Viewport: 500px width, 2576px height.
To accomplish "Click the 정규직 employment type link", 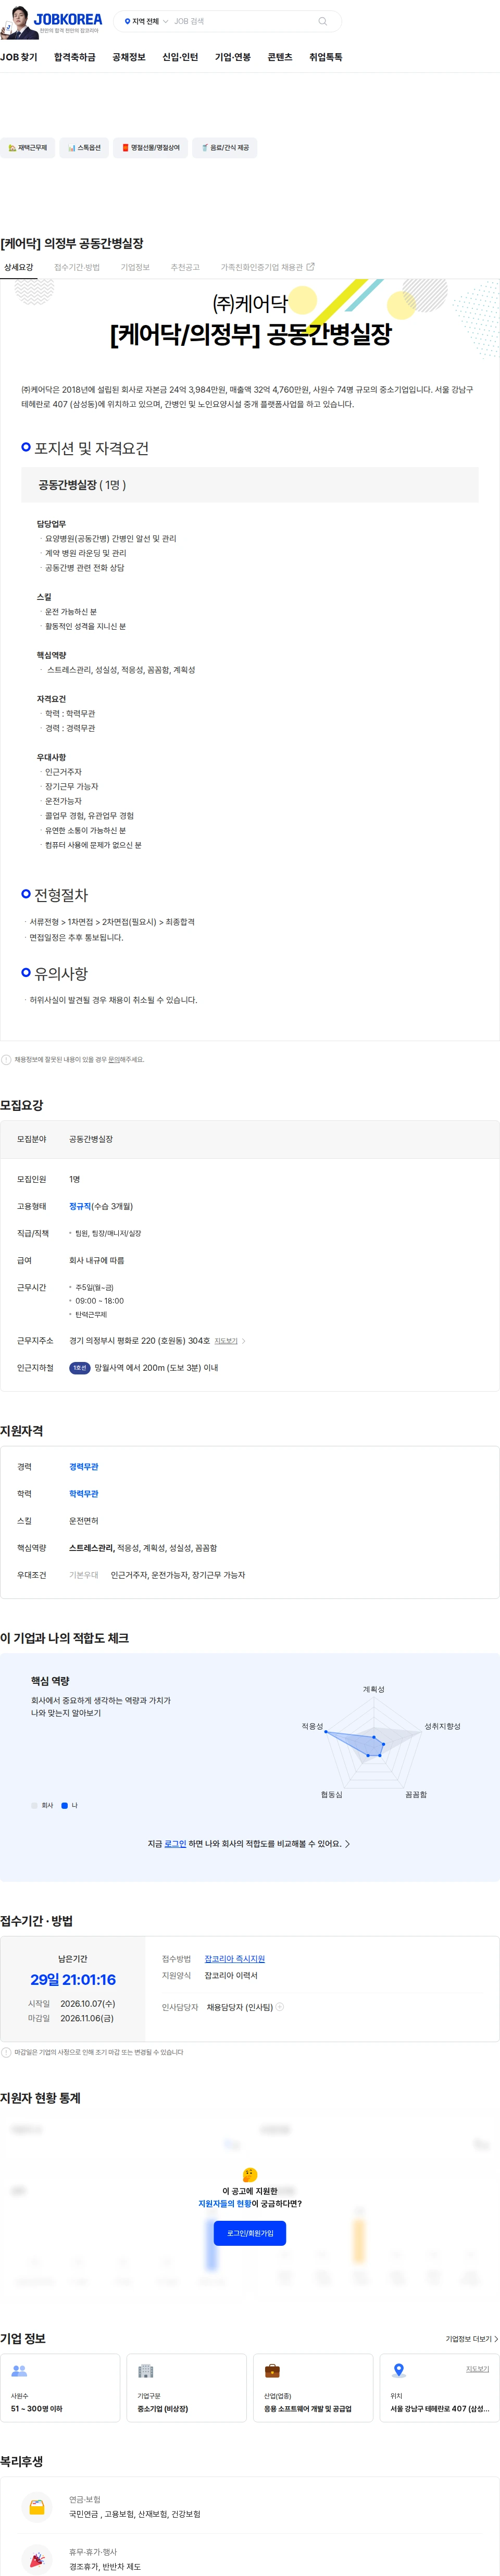I will click(x=80, y=1206).
